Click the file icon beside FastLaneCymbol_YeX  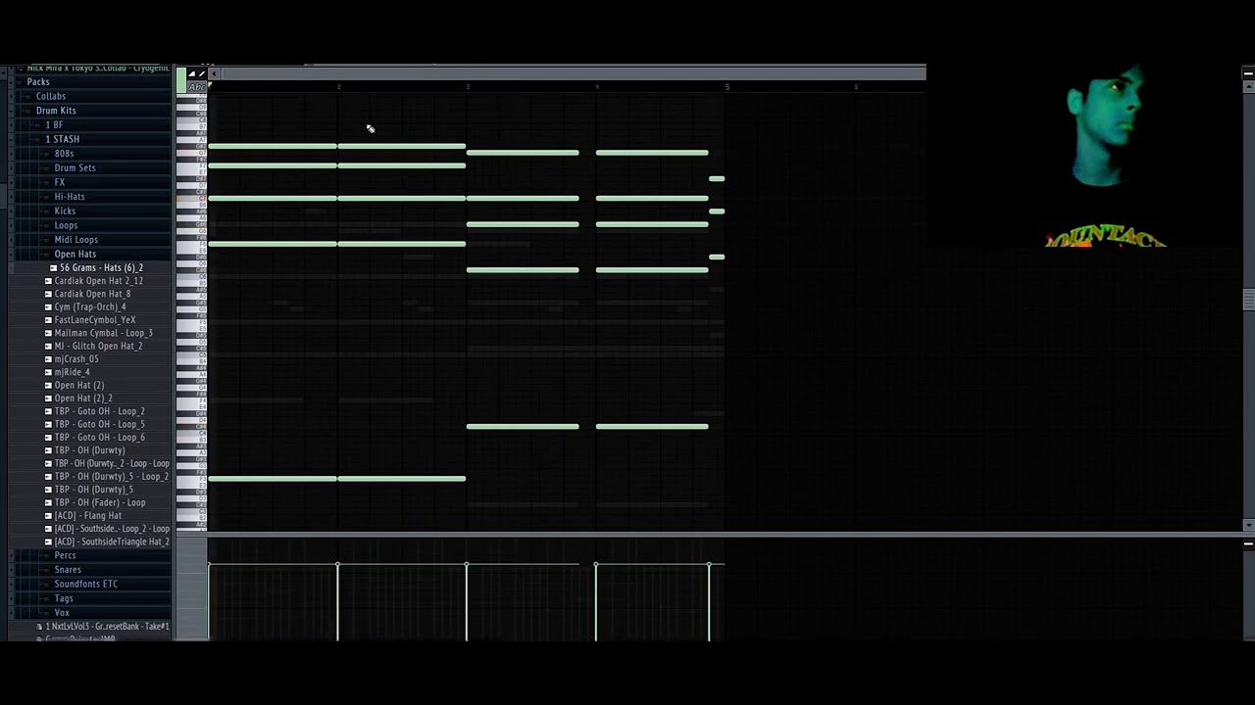click(48, 320)
